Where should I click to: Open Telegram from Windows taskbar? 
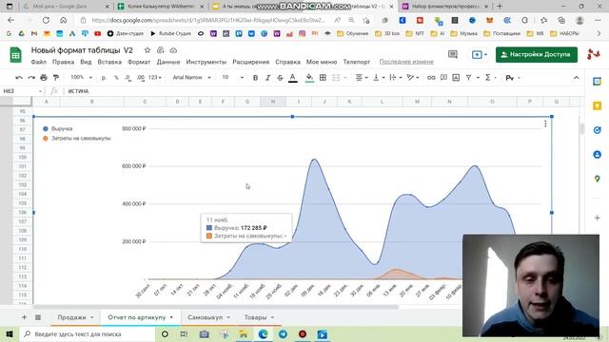(283, 333)
